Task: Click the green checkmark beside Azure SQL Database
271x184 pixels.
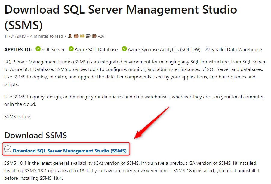Action: 71,49
